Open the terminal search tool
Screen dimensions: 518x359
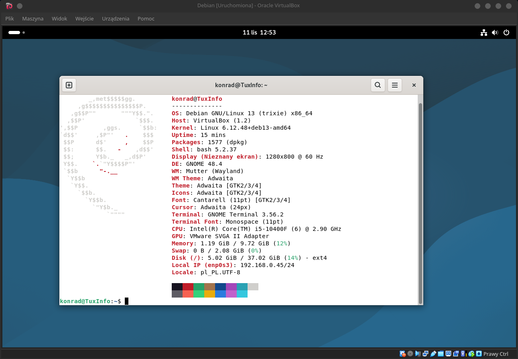378,85
